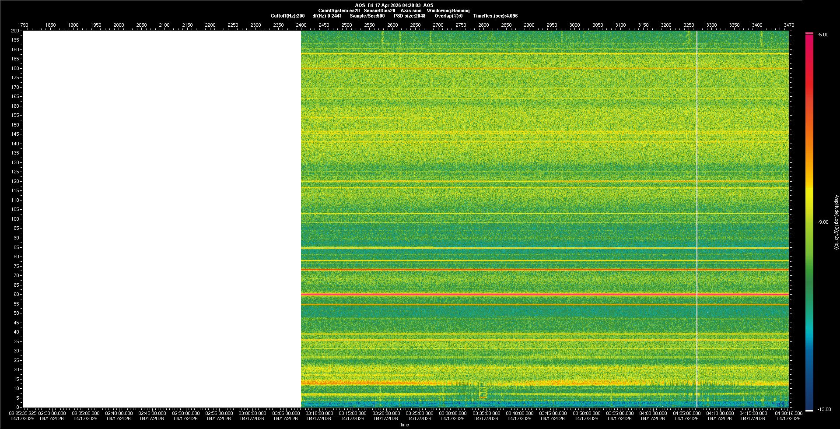
Task: Click the Amplitude axis title beside the color bar
Action: [x=836, y=222]
